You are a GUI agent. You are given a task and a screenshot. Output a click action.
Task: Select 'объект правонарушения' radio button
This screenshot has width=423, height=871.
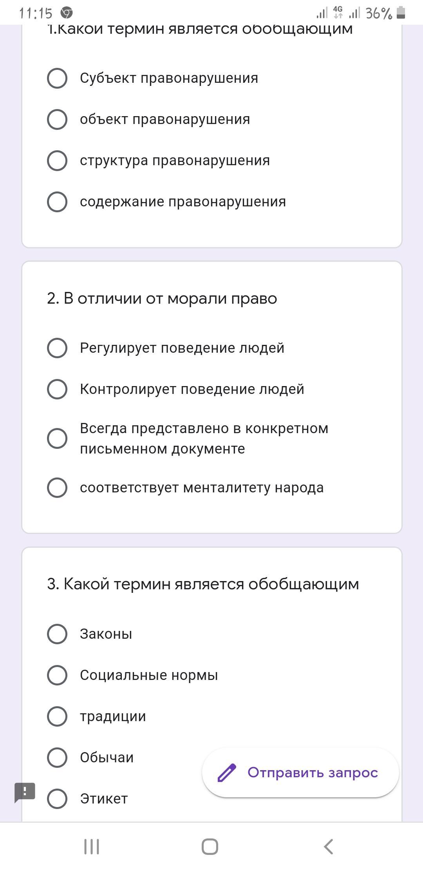[57, 119]
